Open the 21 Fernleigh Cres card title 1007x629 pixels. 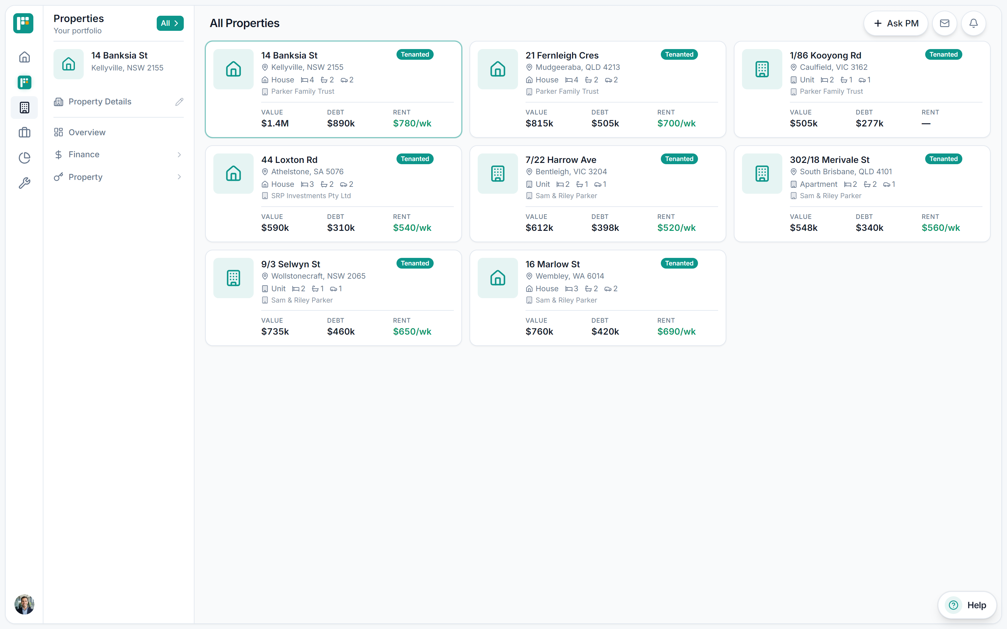click(x=562, y=55)
